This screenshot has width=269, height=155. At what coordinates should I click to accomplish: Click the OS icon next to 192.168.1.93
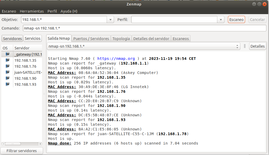point(8,84)
